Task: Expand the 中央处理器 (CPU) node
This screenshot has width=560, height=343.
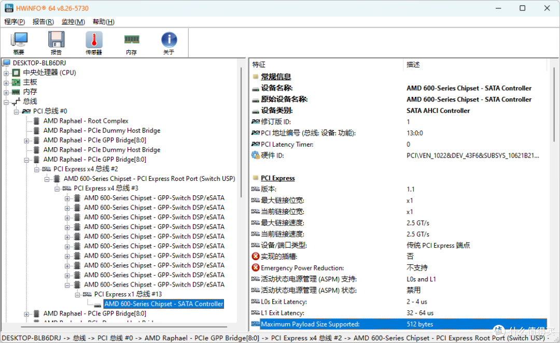Action: pos(6,73)
